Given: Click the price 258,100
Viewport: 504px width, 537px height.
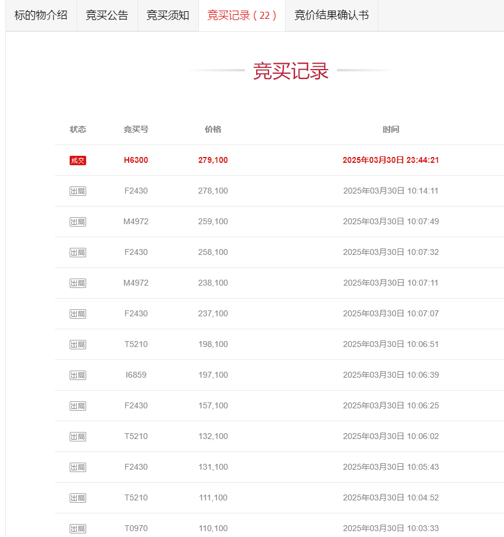Looking at the screenshot, I should tap(213, 252).
